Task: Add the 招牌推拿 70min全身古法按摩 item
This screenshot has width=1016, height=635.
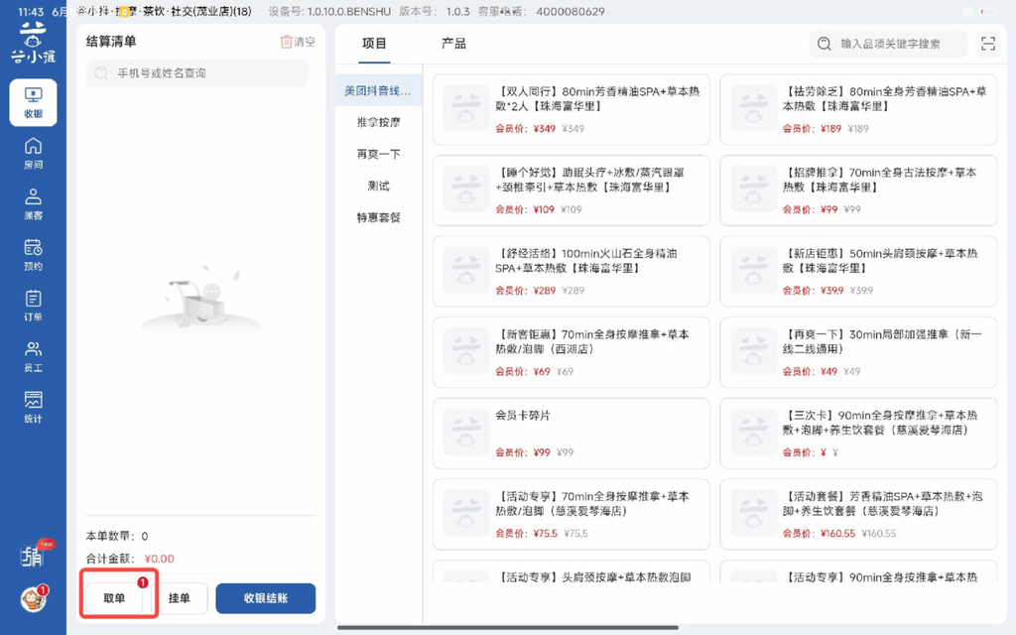Action: click(x=858, y=190)
